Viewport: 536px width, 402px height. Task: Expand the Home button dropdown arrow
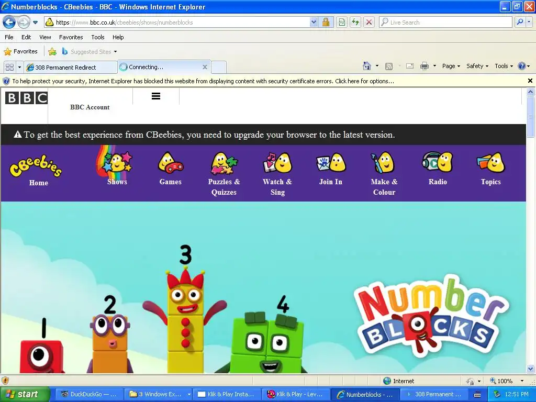point(377,66)
